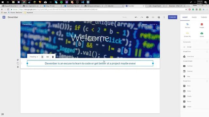This screenshot has width=209, height=117.
Task: Change section background with the palette icon
Action: pyautogui.click(x=18, y=60)
